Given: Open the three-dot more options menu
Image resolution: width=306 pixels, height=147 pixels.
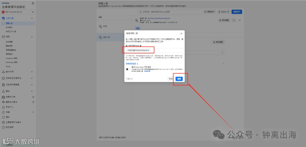Looking at the screenshot, I should click(234, 20).
